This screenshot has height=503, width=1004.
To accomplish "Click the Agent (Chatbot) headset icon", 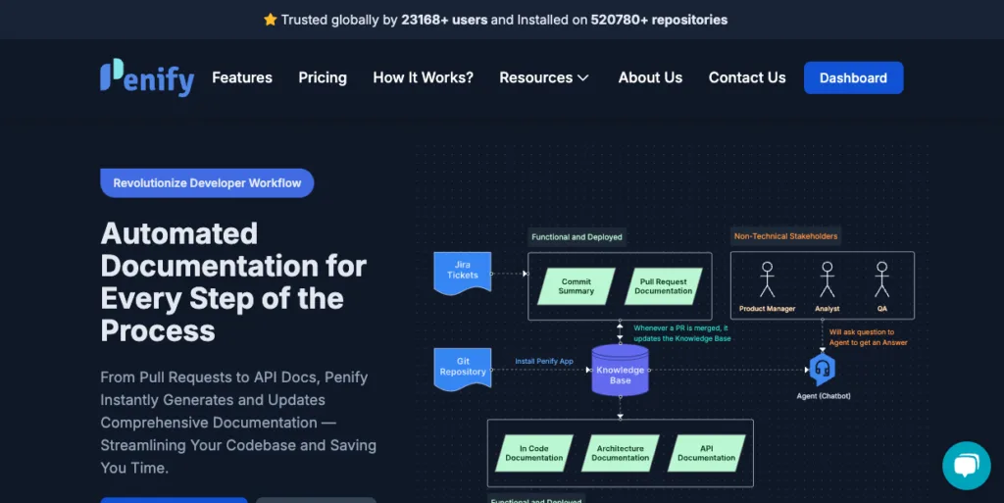I will pos(823,369).
